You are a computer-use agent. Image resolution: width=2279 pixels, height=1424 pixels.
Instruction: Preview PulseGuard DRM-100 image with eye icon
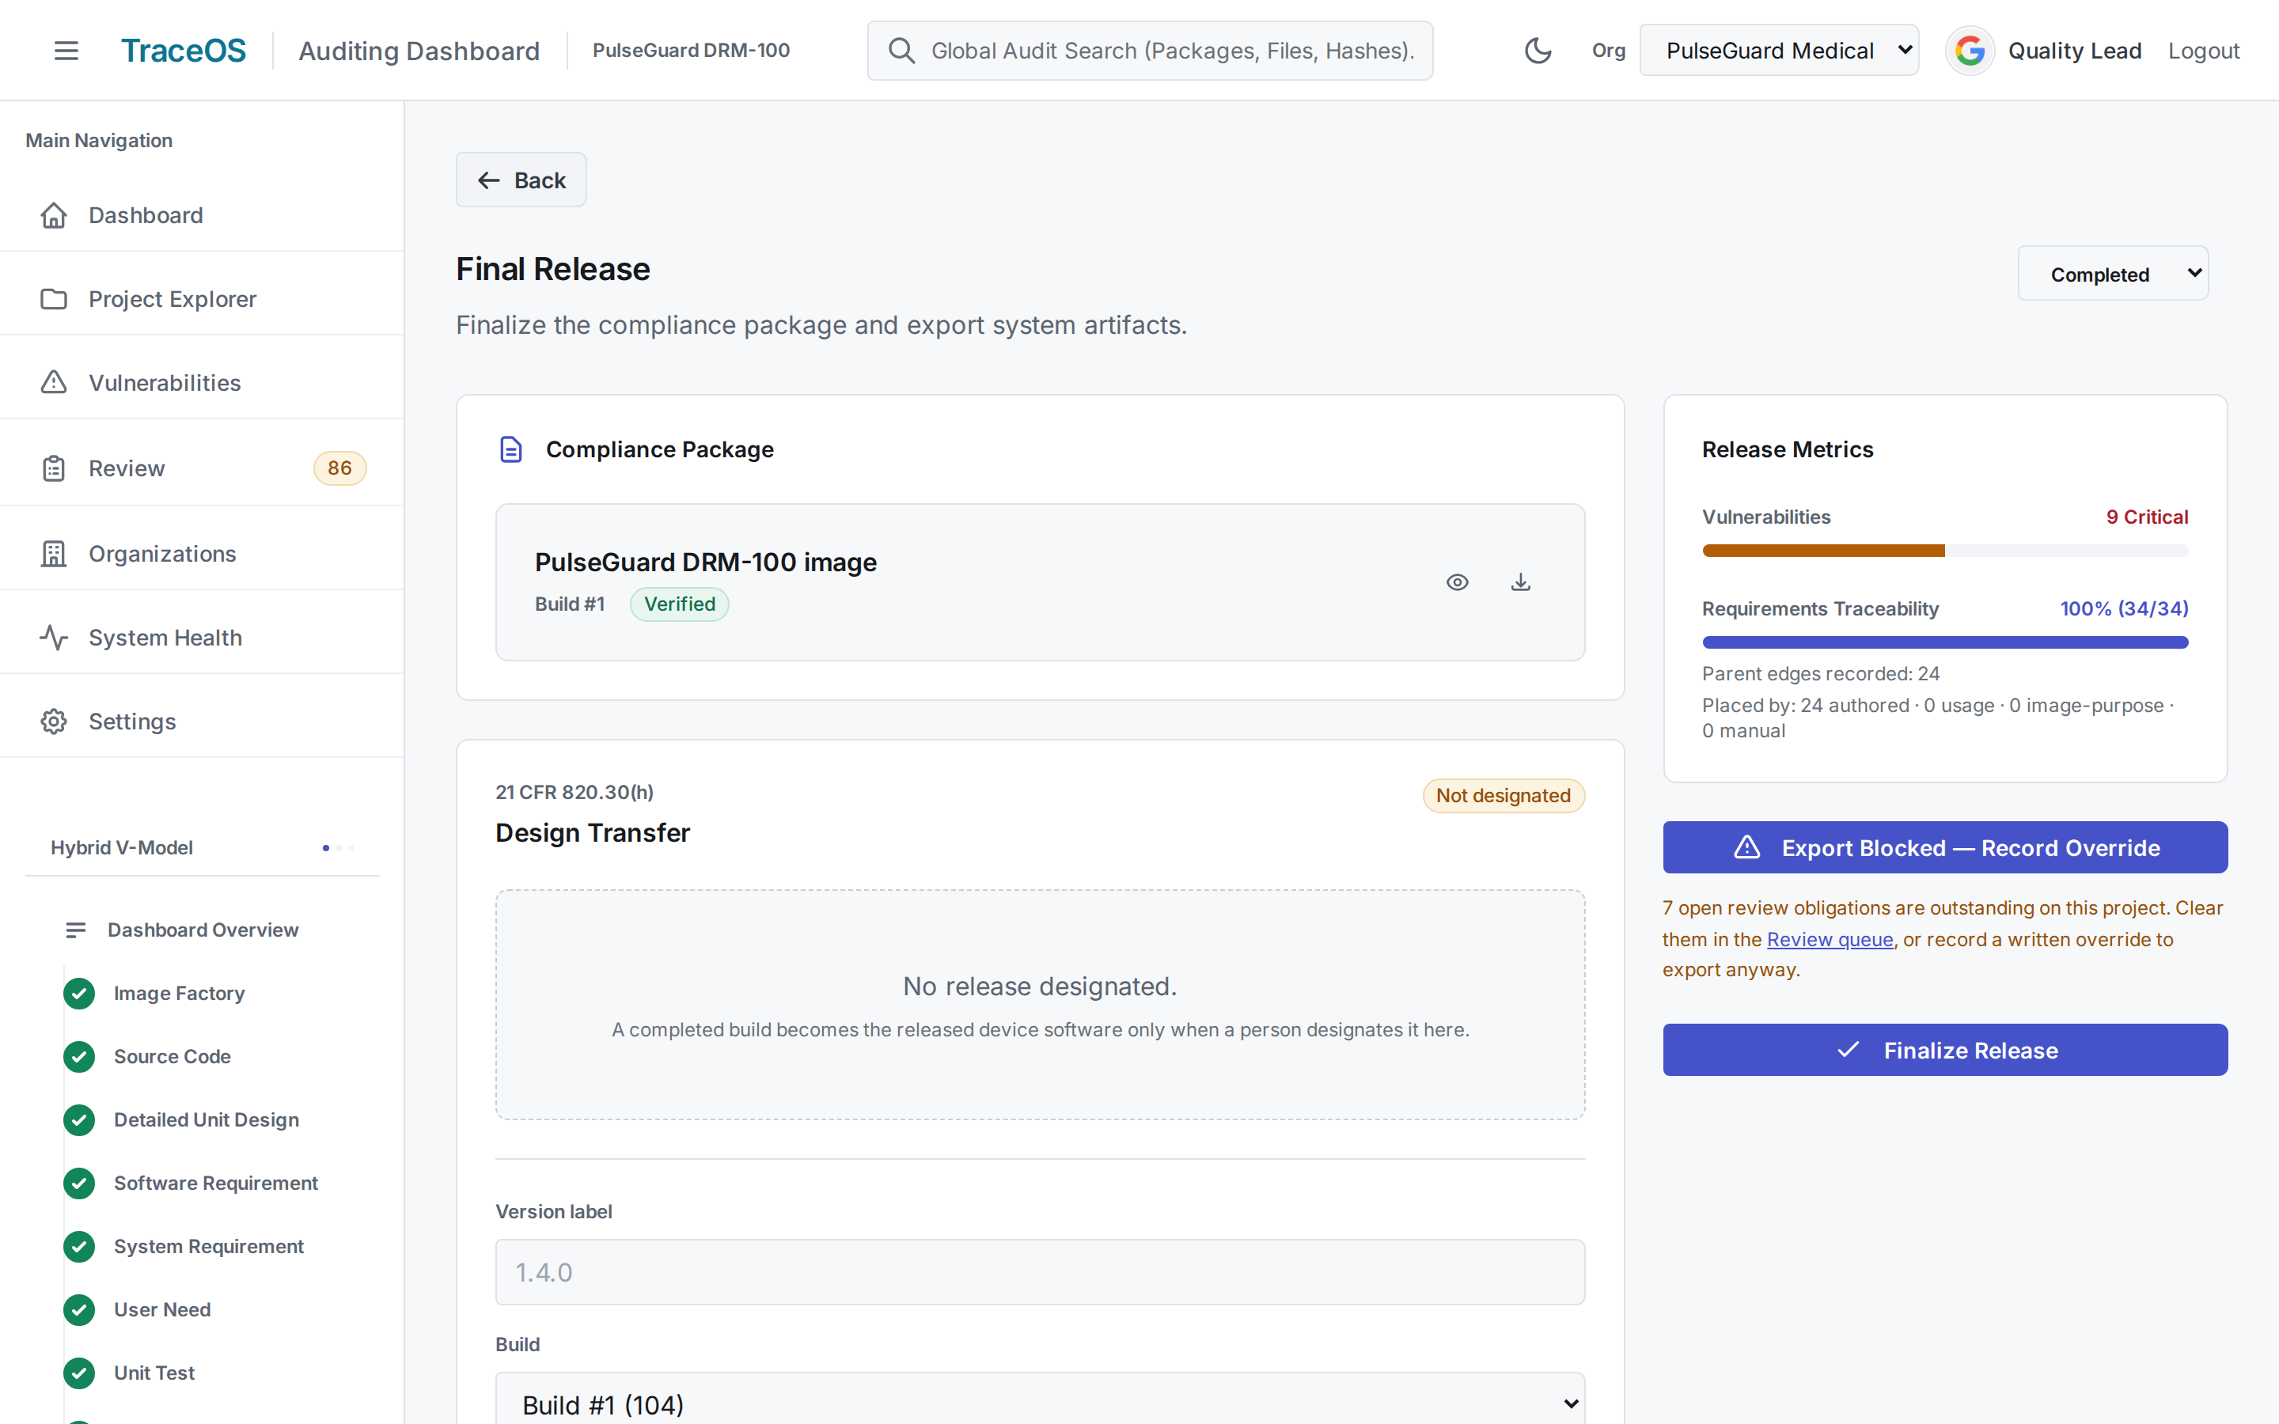tap(1457, 582)
